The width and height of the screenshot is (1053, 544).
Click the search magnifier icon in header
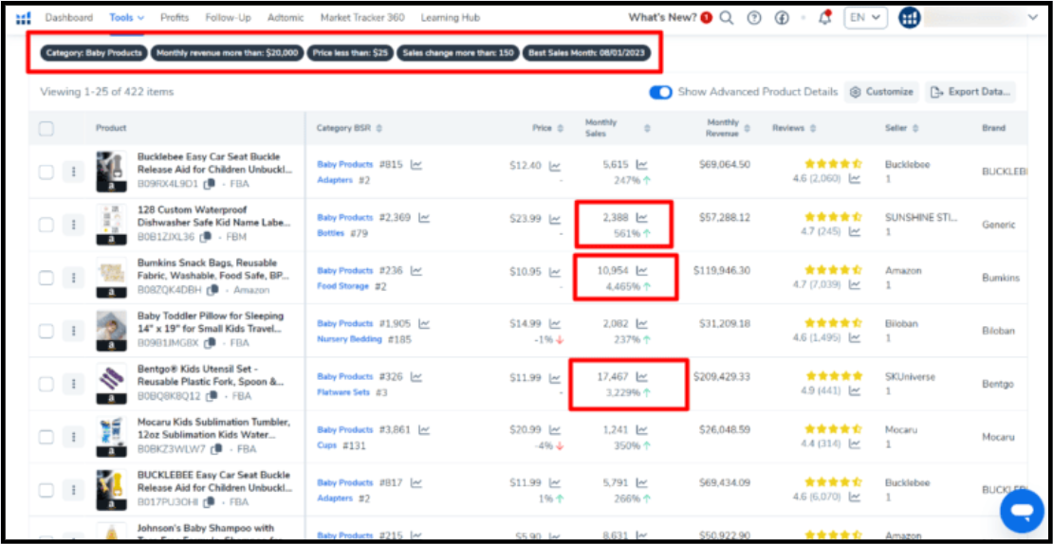click(727, 18)
